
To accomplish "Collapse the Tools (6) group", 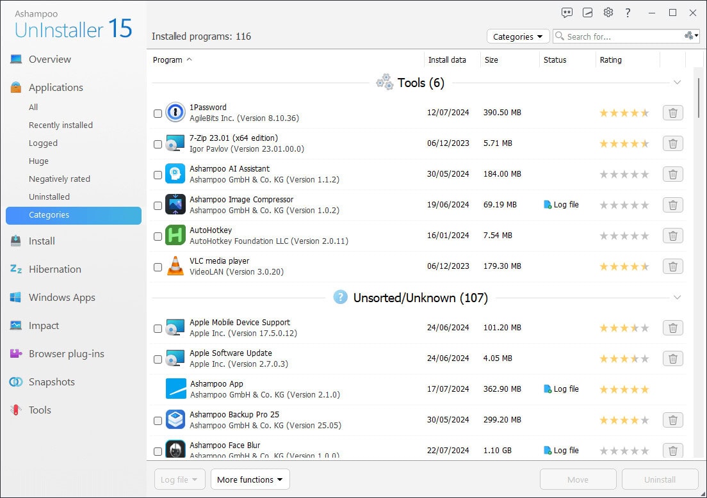I will click(x=678, y=83).
